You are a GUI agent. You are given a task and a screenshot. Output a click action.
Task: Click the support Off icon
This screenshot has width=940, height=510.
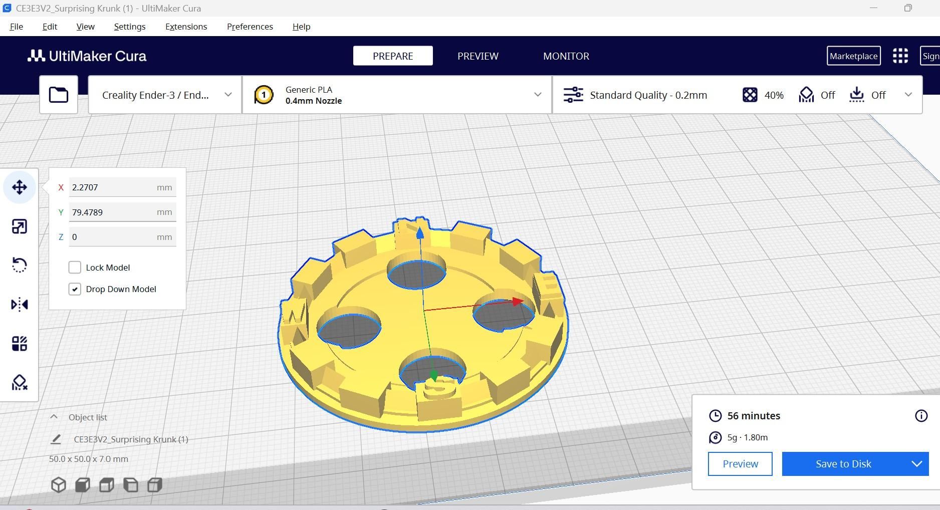pyautogui.click(x=806, y=95)
